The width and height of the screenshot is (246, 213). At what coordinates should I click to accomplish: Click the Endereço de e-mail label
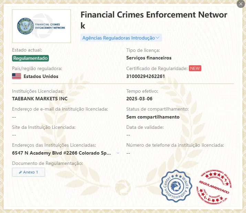(x=60, y=109)
